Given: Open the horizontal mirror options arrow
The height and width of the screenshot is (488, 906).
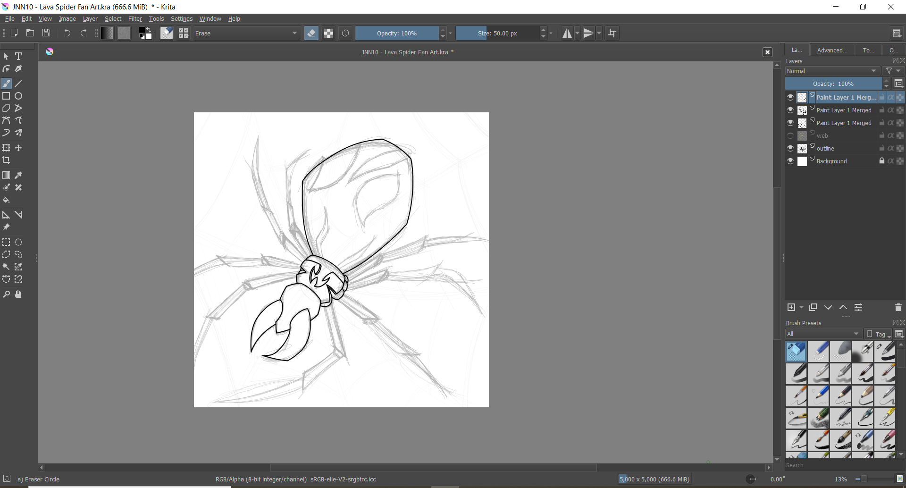Looking at the screenshot, I should coord(577,33).
